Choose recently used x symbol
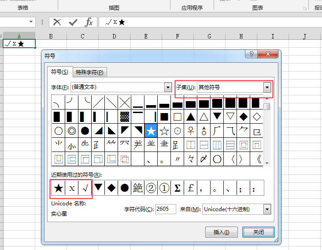The image size is (322, 250). [x=72, y=188]
